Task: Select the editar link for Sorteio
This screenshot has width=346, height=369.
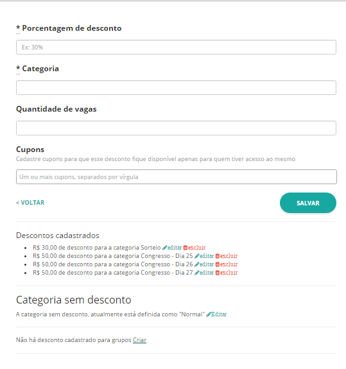Action: tap(175, 248)
